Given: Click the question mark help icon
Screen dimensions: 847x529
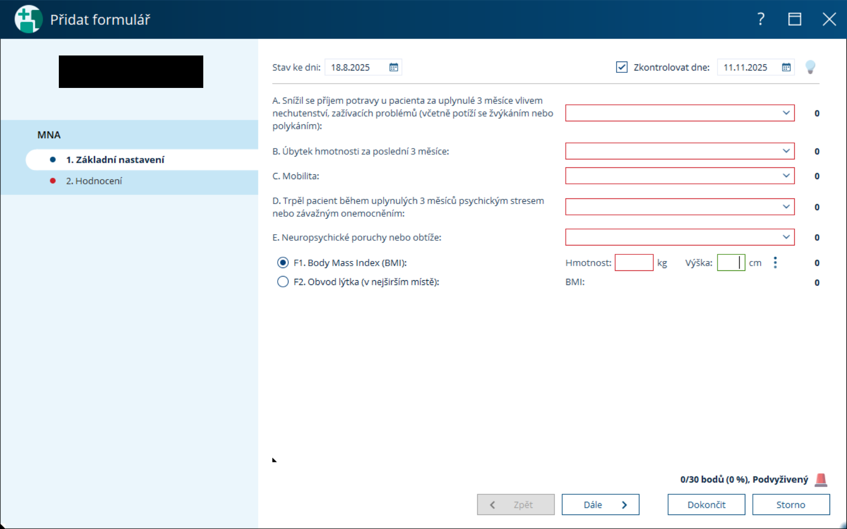Looking at the screenshot, I should pyautogui.click(x=761, y=19).
